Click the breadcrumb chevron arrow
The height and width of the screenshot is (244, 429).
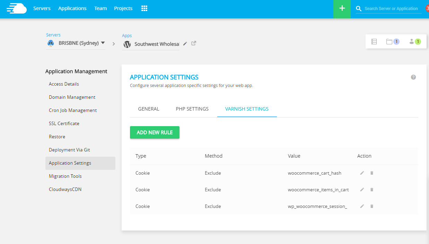(x=114, y=44)
